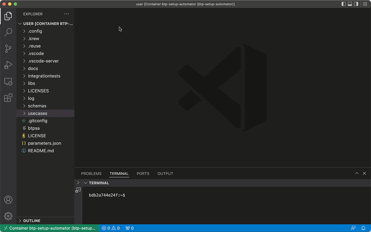This screenshot has width=371, height=232.
Task: Expand the libs folder
Action: pyautogui.click(x=45, y=83)
